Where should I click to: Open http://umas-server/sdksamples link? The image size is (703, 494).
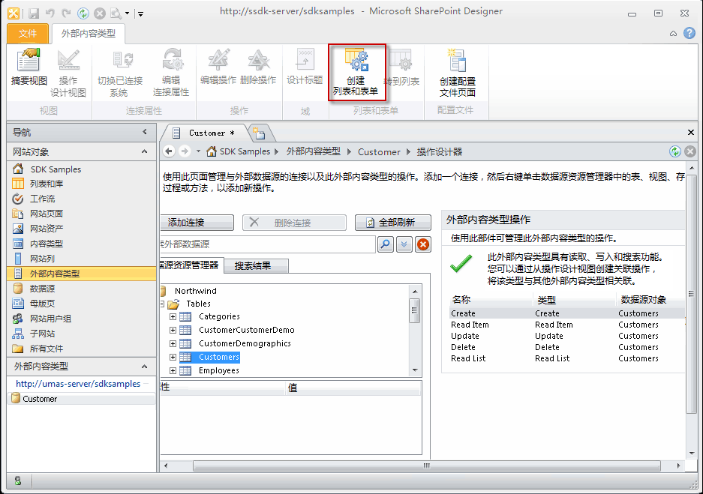click(78, 384)
